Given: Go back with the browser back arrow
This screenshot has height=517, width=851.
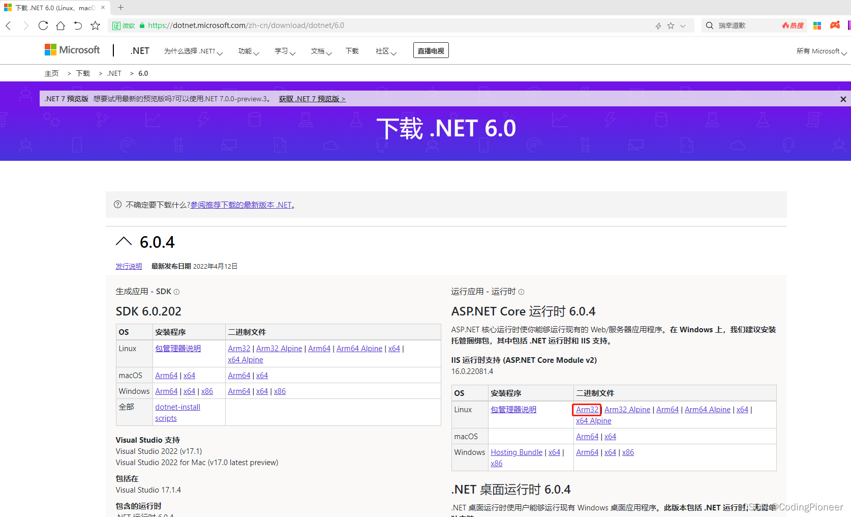Looking at the screenshot, I should click(8, 25).
